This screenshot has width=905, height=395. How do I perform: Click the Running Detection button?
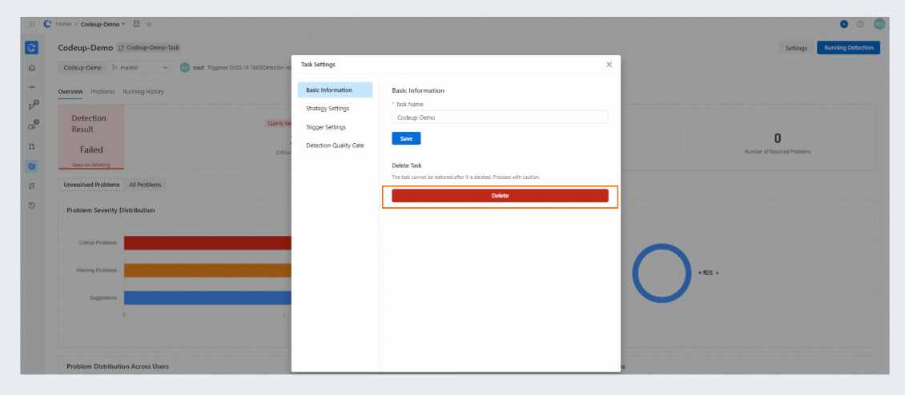[x=848, y=48]
